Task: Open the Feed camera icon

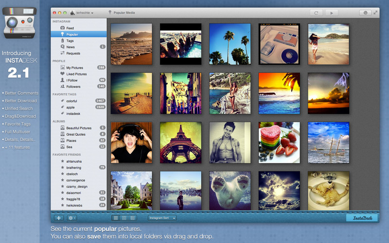Action: tap(63, 28)
